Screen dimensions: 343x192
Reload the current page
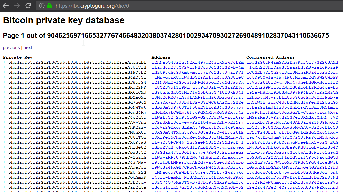[28, 6]
